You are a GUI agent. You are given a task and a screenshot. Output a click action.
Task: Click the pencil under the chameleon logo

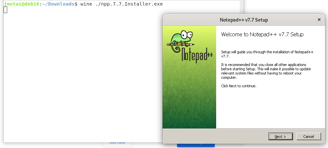(x=181, y=44)
